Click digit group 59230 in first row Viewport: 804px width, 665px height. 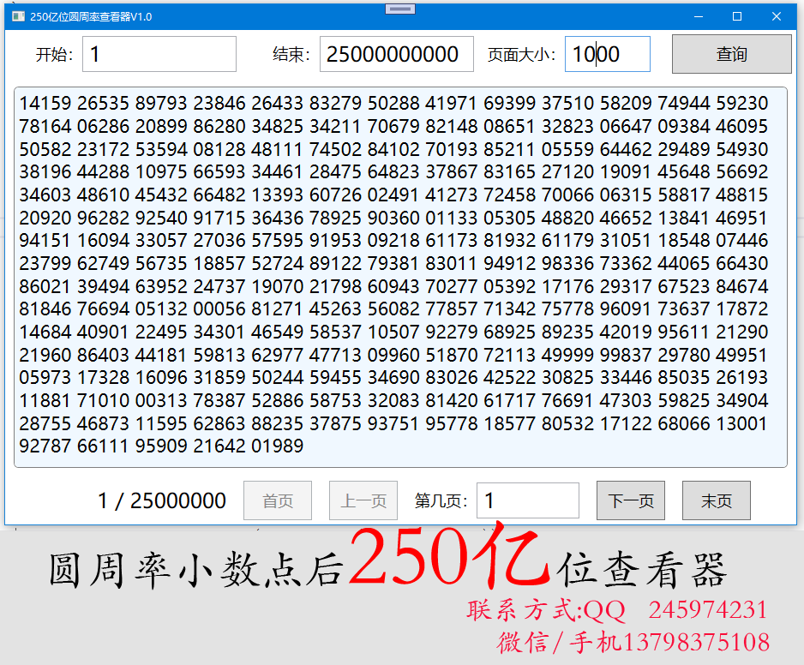click(742, 103)
